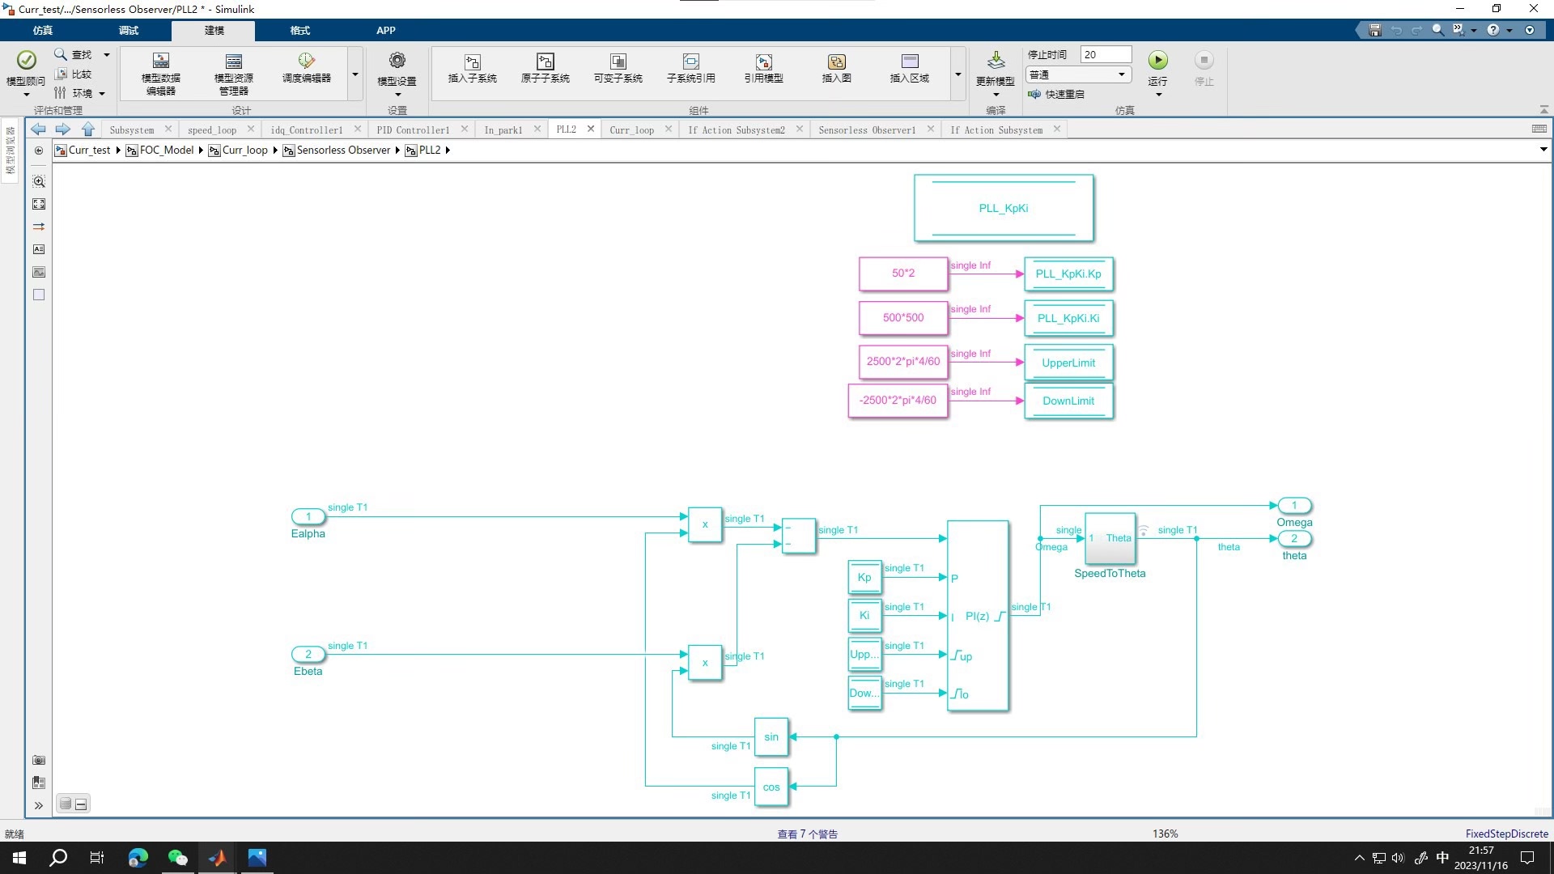The image size is (1554, 874).
Task: Click the view 7 warnings link
Action: (807, 834)
